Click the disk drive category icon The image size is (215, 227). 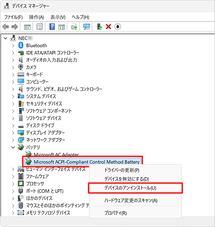pyautogui.click(x=21, y=126)
